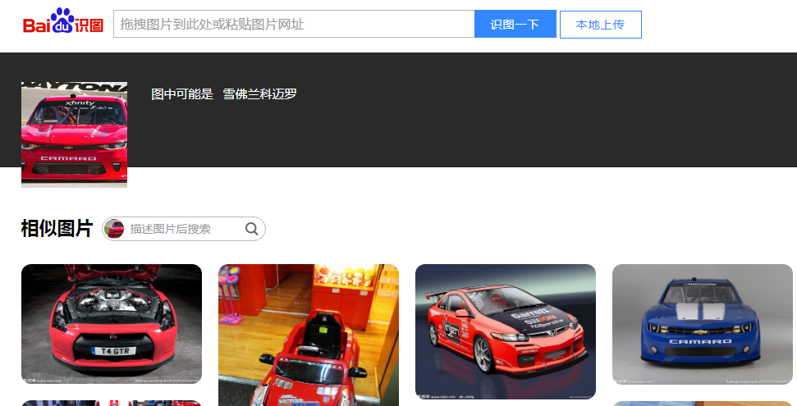Click the 雪佛兰科迈罗 recognition result
797x406 pixels.
259,94
